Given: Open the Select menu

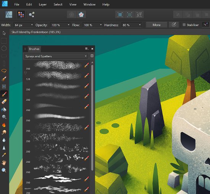Looking at the screenshot, I should (58, 5).
